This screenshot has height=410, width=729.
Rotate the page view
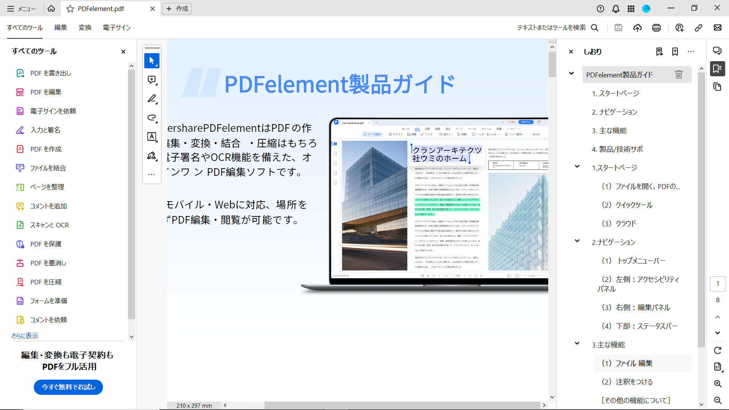[x=718, y=350]
